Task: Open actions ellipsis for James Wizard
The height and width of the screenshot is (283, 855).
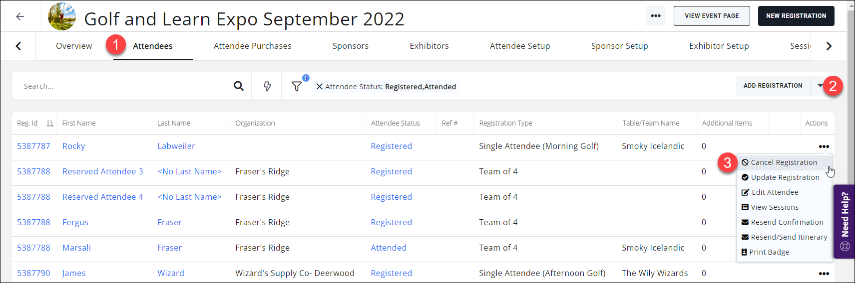Action: tap(824, 274)
